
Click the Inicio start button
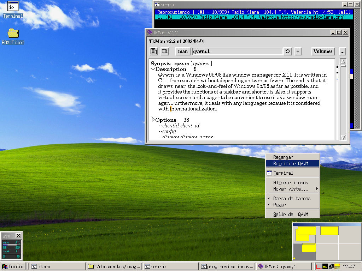click(x=13, y=267)
